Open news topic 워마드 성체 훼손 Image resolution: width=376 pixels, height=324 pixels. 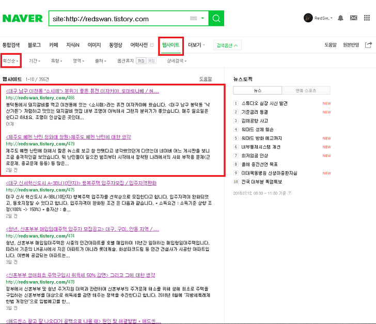click(x=257, y=130)
